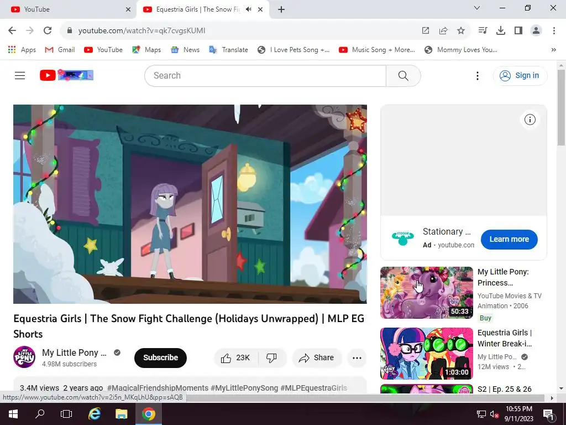The image size is (566, 425).
Task: Open Task View on taskbar
Action: click(x=66, y=414)
